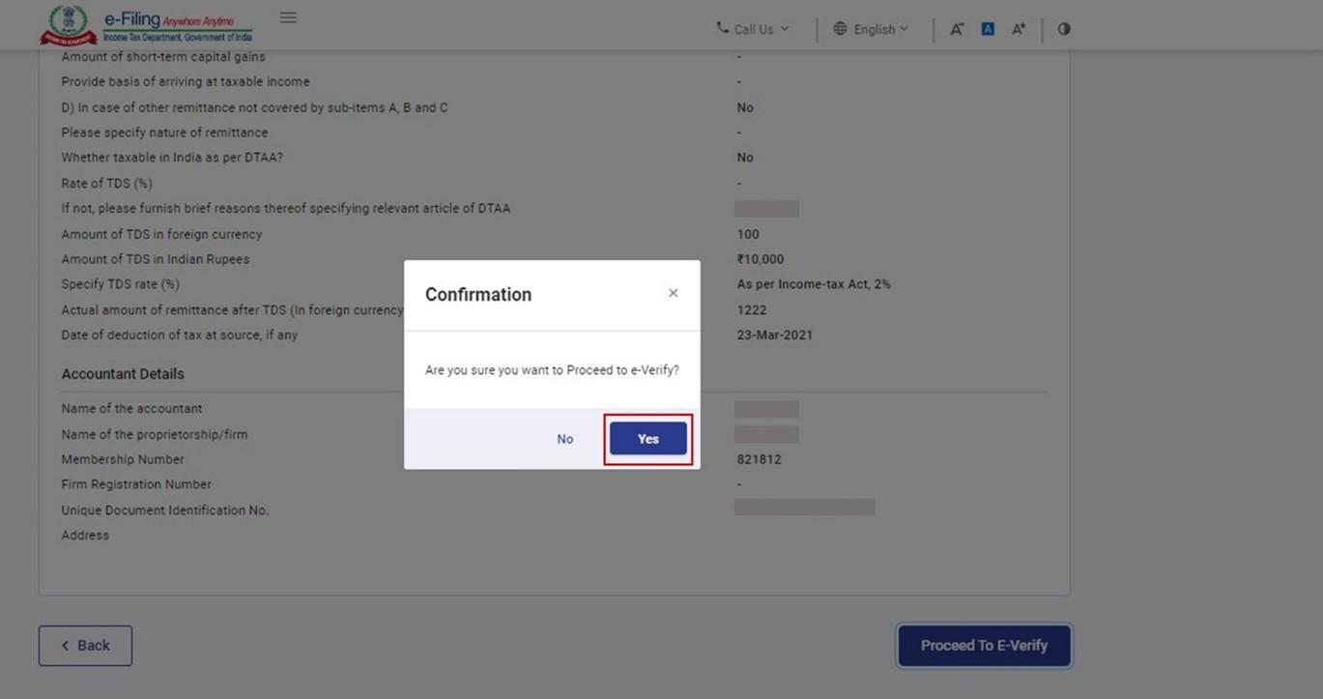Open the Call Us dropdown
The width and height of the screenshot is (1323, 699).
tap(753, 28)
